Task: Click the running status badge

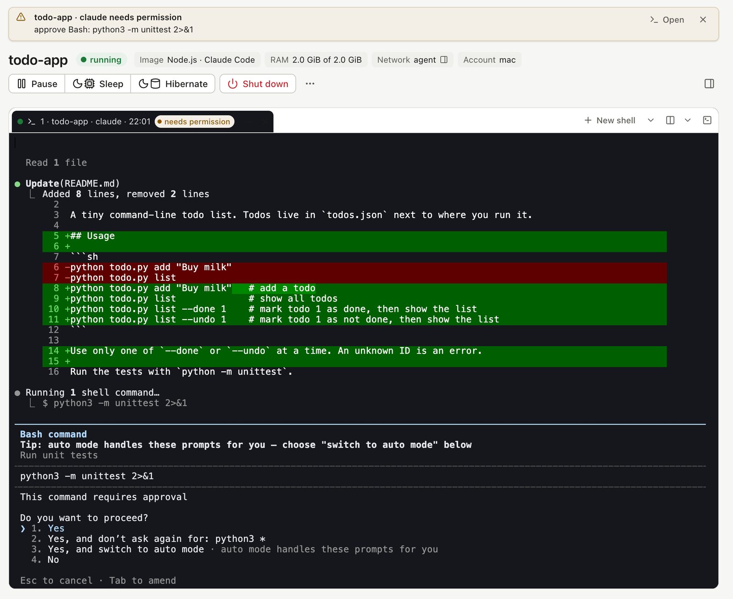Action: [101, 60]
